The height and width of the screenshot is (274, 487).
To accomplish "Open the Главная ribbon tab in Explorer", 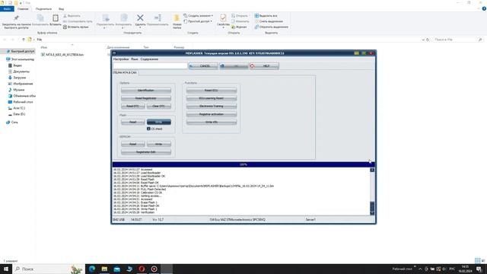I will (x=23, y=9).
